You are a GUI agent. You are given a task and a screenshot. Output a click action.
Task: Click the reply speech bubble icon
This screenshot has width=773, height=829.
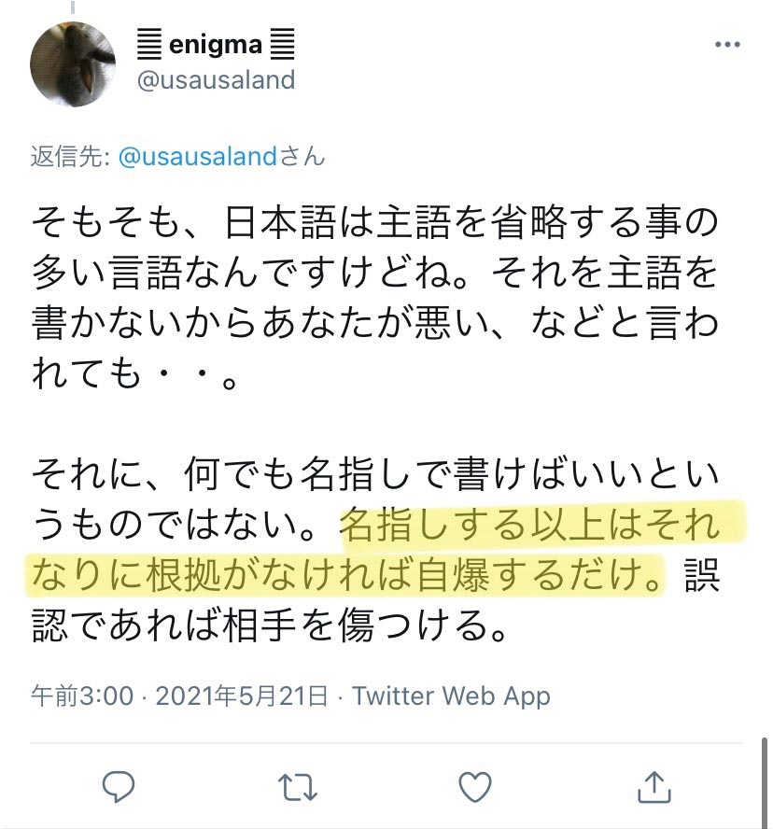click(119, 787)
